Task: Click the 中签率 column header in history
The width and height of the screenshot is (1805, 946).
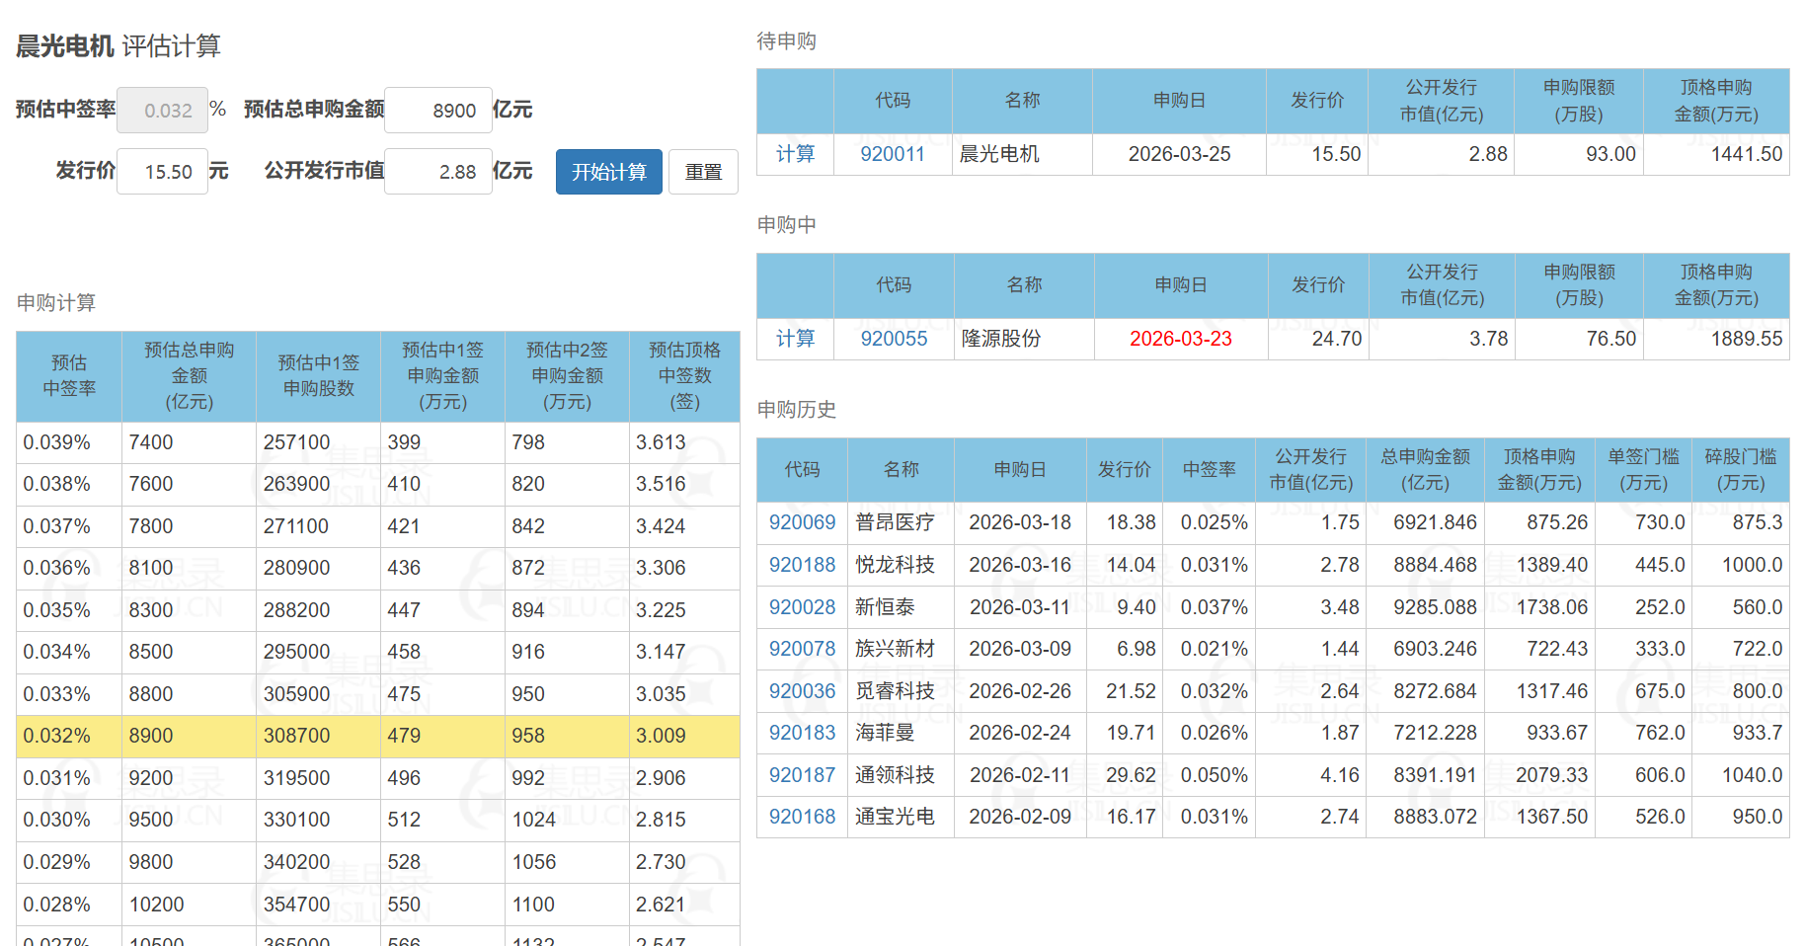Action: tap(1209, 470)
